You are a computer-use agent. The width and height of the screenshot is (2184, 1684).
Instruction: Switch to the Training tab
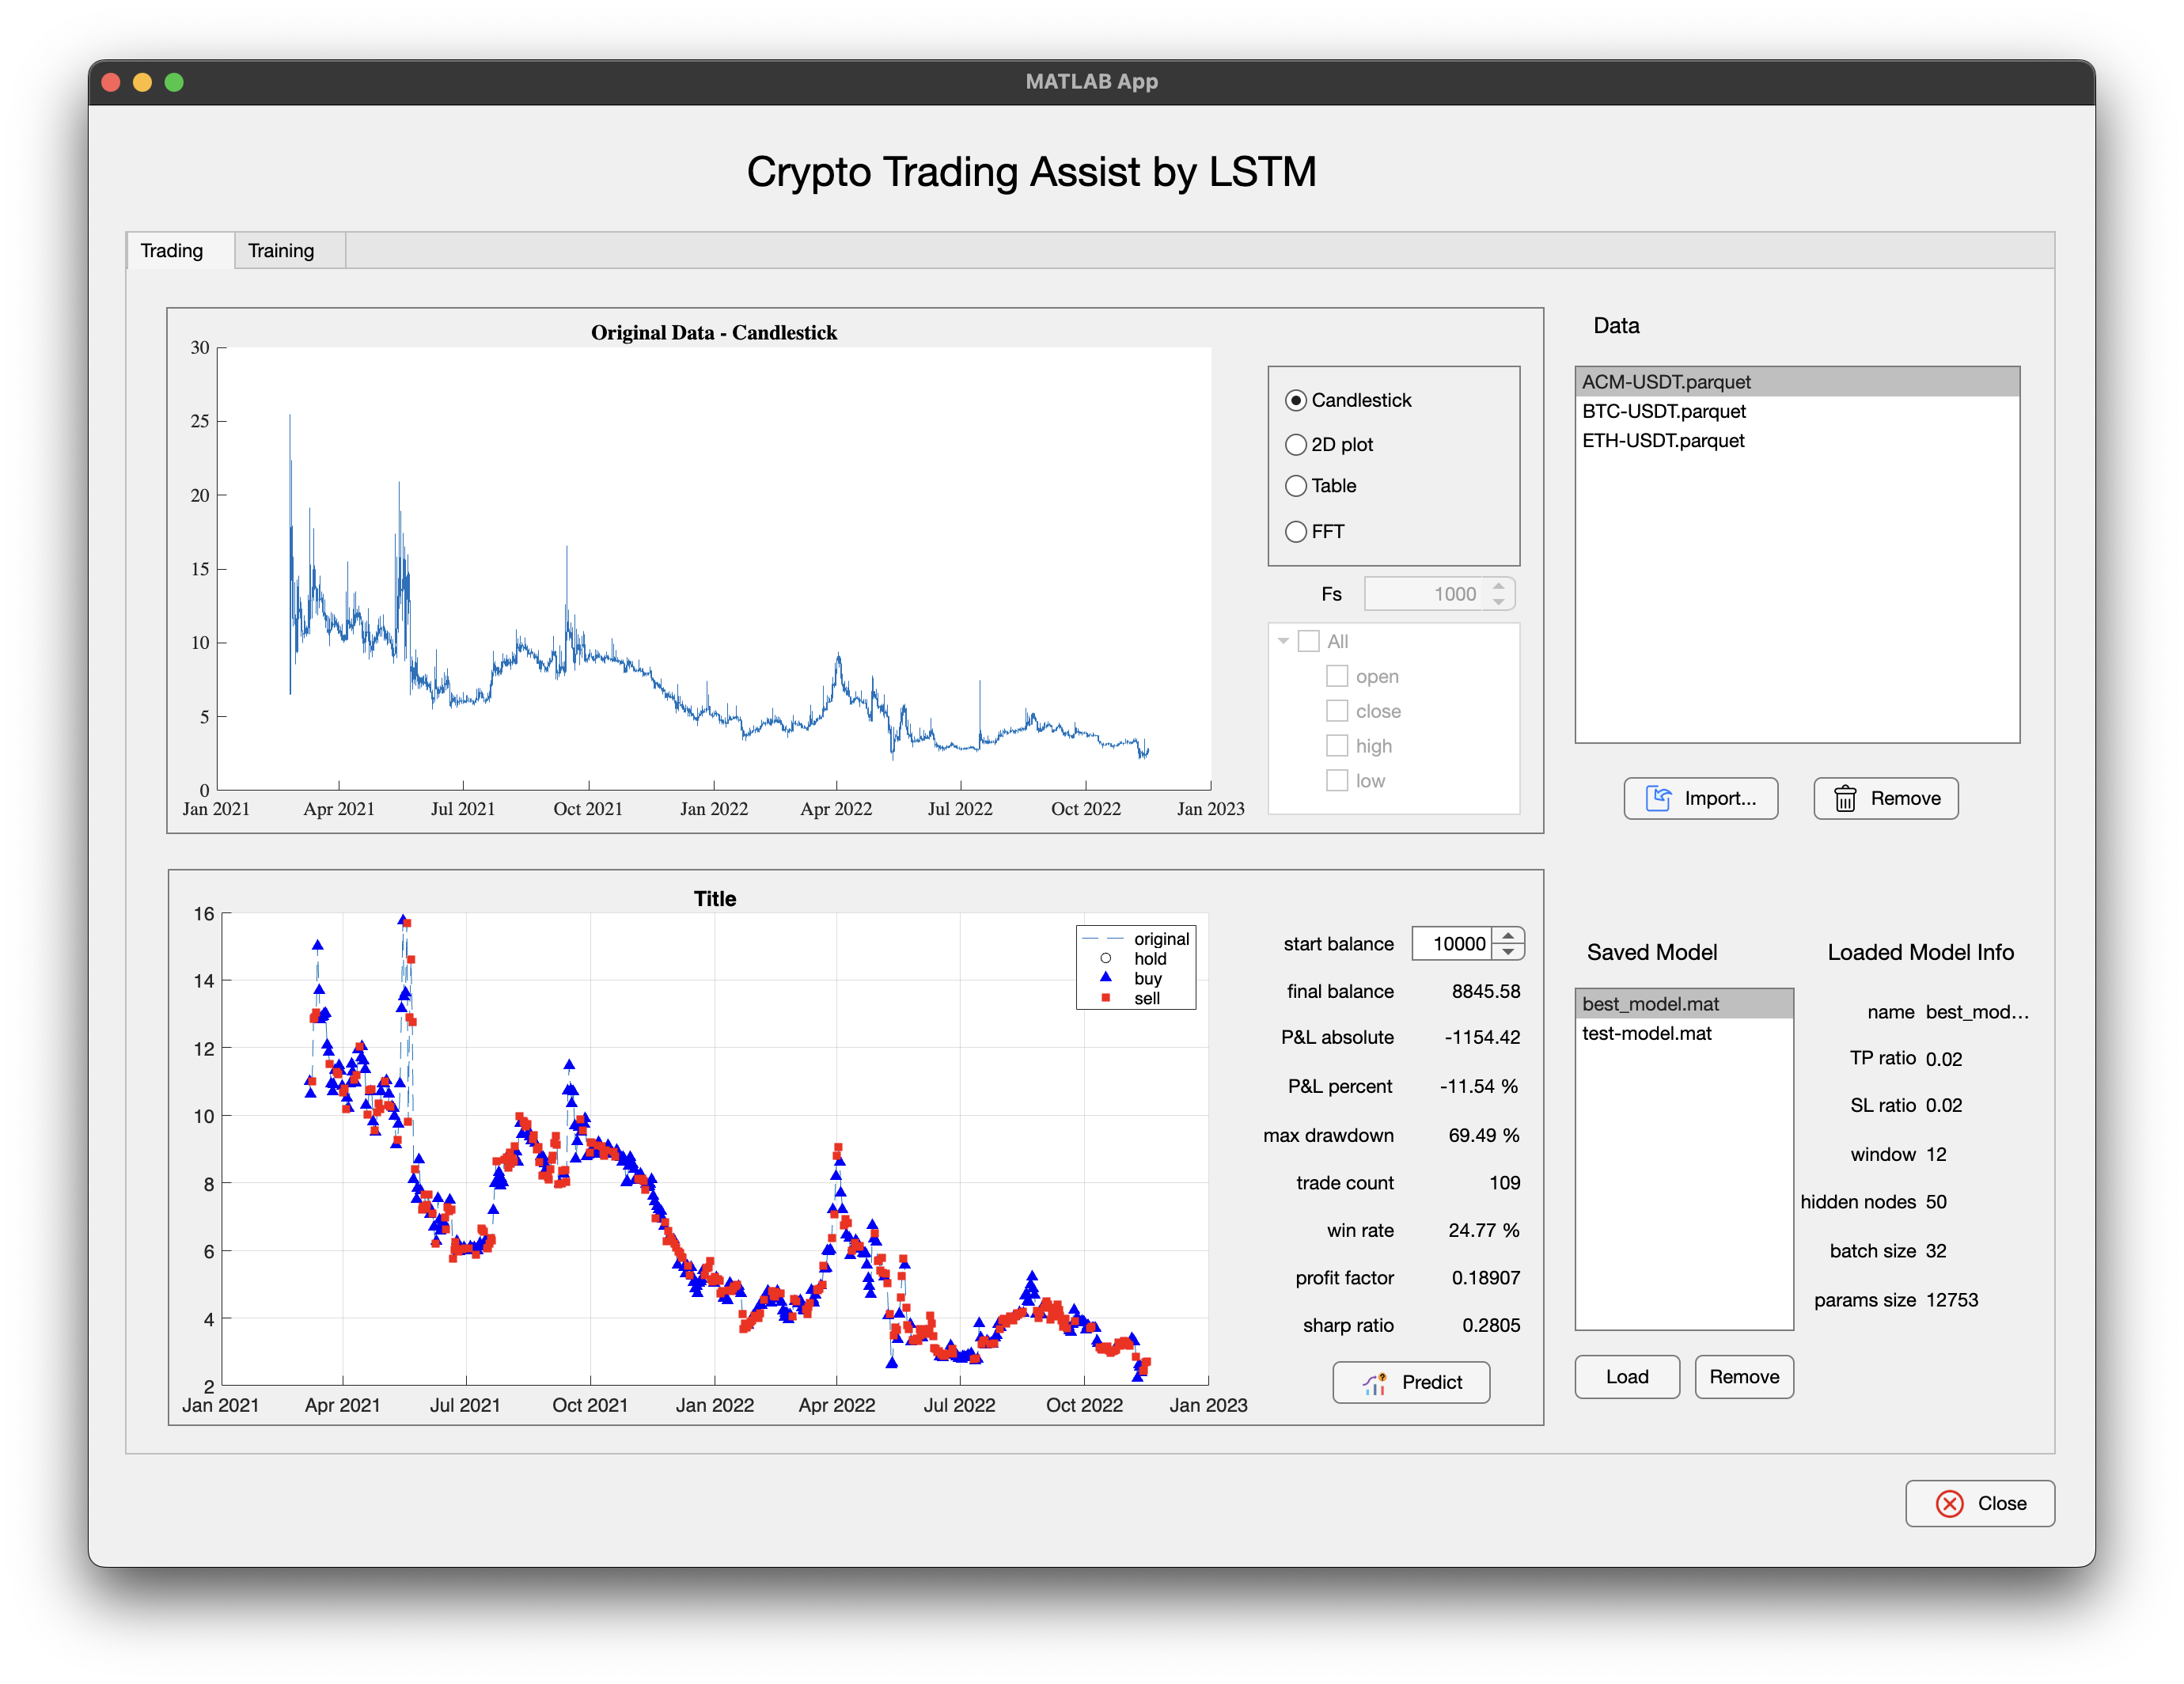point(281,250)
